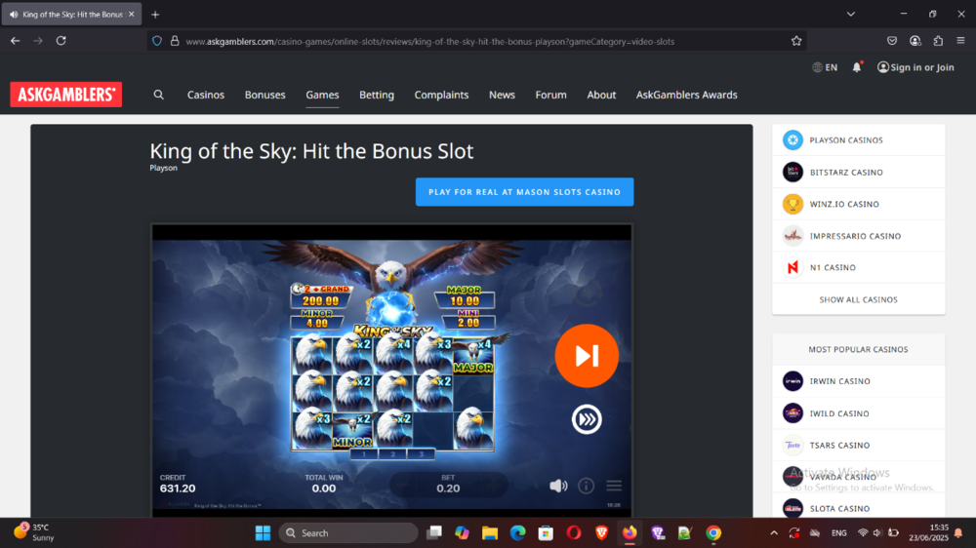Click the AskGamblers search magnifier icon

159,95
